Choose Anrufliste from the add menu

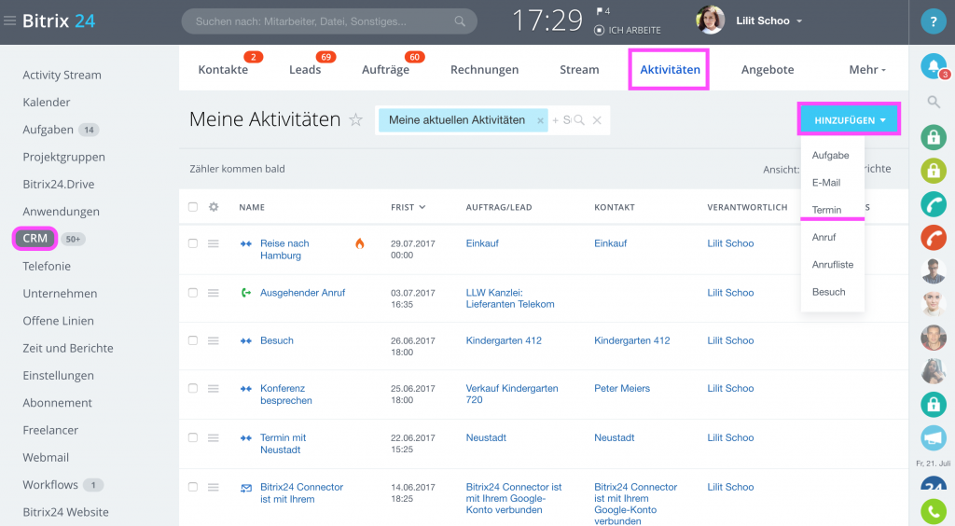coord(833,265)
